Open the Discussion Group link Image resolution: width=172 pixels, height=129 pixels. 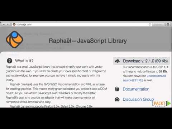(x=138, y=99)
